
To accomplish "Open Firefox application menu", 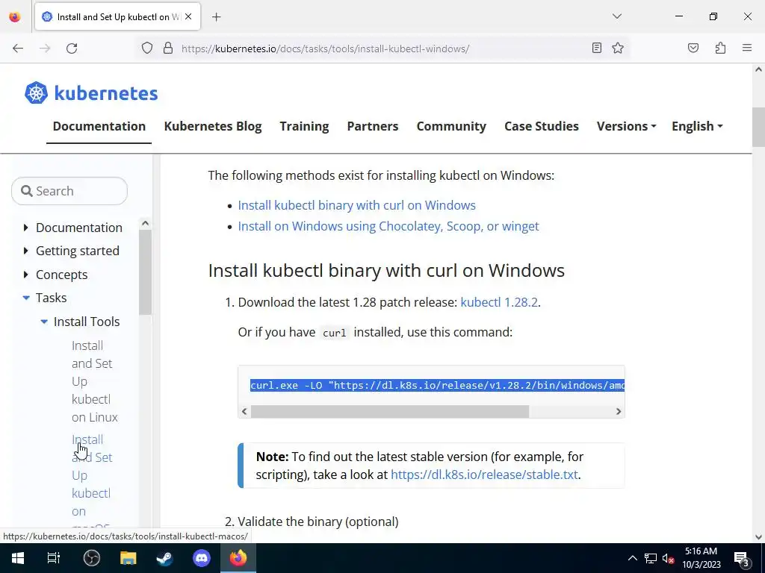I will (746, 48).
